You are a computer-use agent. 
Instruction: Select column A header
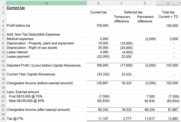[46, 3]
